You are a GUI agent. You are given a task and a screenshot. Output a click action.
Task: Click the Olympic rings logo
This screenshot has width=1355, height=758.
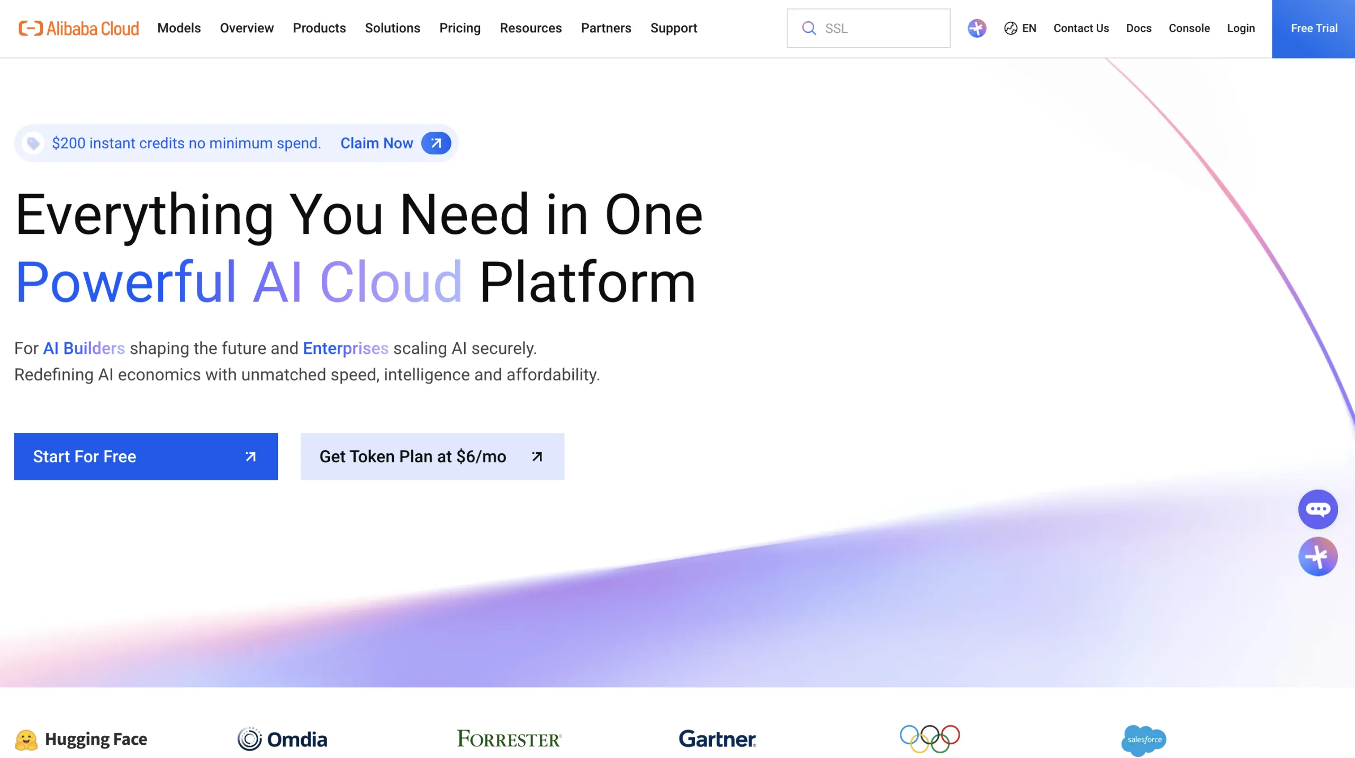(x=929, y=738)
